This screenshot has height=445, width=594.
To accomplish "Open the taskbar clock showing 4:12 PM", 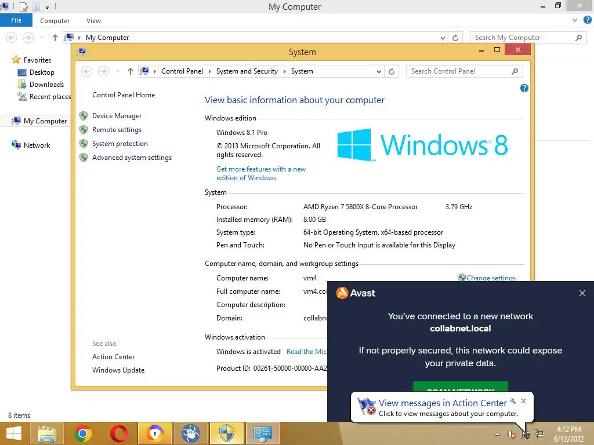I will (568, 434).
